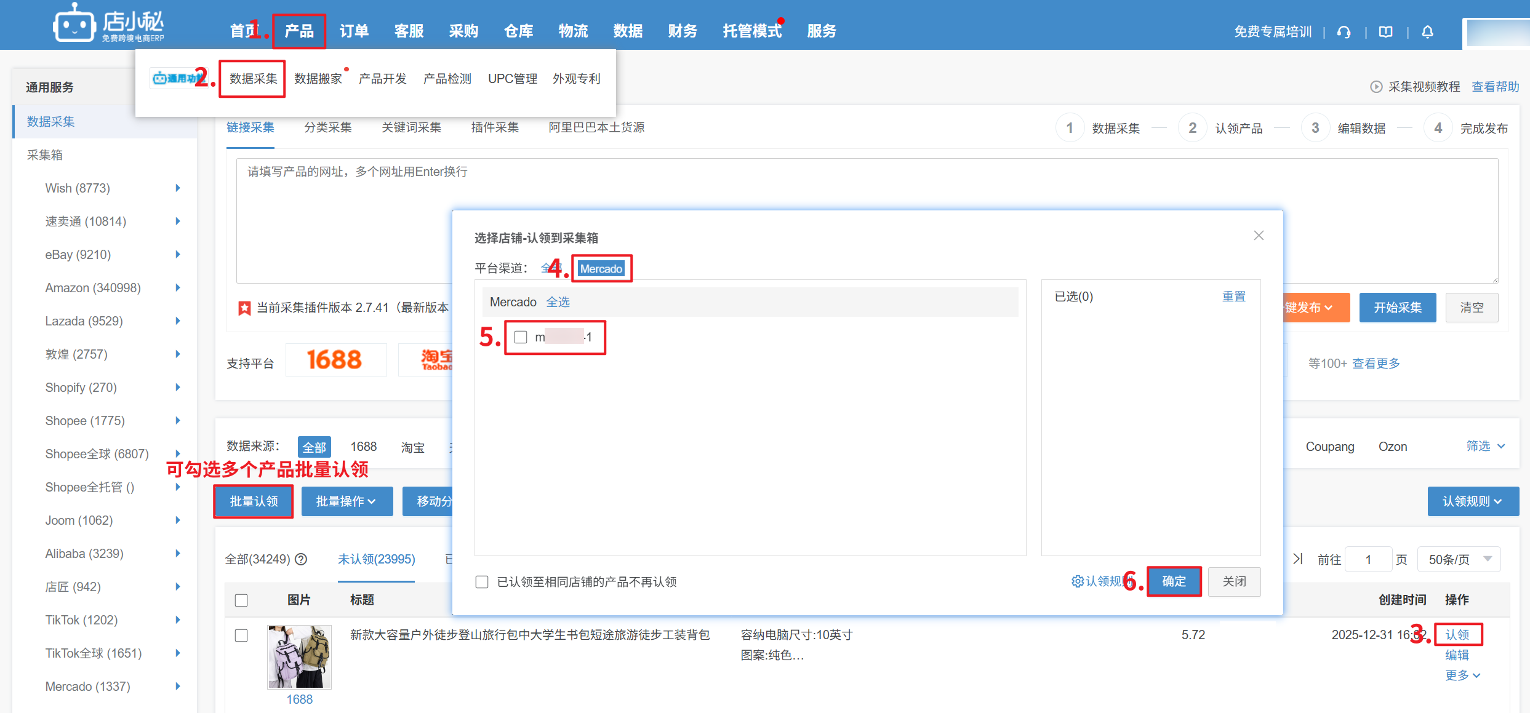Click the 开始采集 button

pyautogui.click(x=1397, y=308)
